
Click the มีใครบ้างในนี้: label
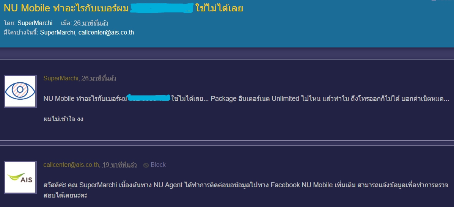pyautogui.click(x=21, y=33)
